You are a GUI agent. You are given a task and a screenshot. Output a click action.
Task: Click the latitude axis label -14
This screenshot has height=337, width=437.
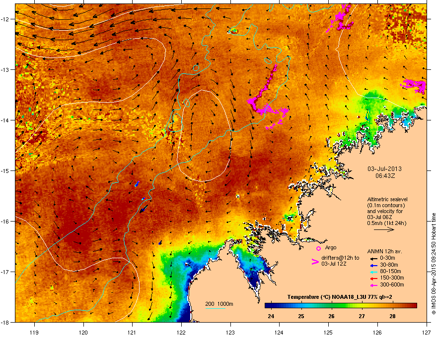point(5,120)
